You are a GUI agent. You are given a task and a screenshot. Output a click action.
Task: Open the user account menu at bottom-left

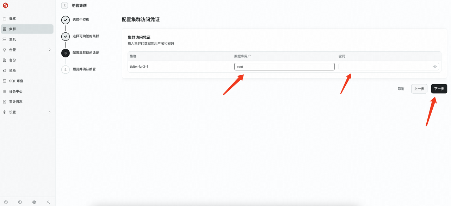coord(48,202)
